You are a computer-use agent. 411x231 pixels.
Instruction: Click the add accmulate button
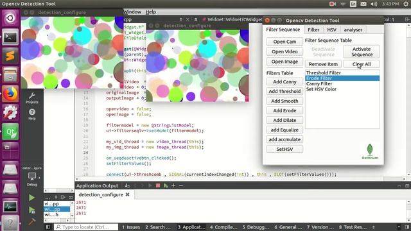(x=284, y=139)
